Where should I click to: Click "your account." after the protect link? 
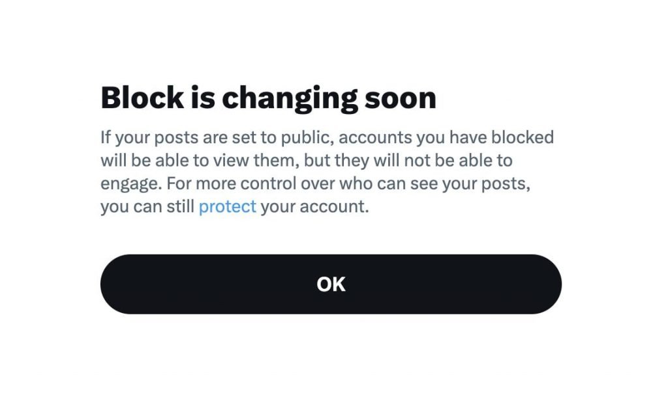[x=314, y=208]
